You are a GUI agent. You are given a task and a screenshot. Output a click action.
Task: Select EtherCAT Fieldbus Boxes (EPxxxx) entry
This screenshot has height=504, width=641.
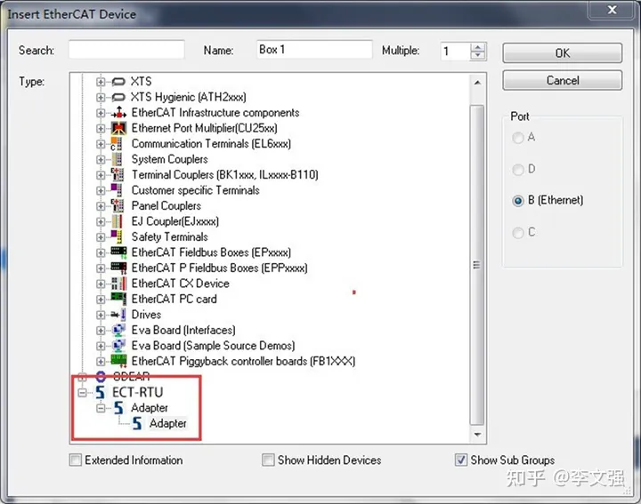click(211, 252)
